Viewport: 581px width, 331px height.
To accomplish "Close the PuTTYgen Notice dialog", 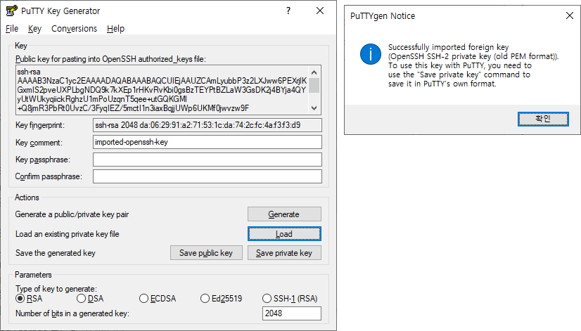I will 570,15.
